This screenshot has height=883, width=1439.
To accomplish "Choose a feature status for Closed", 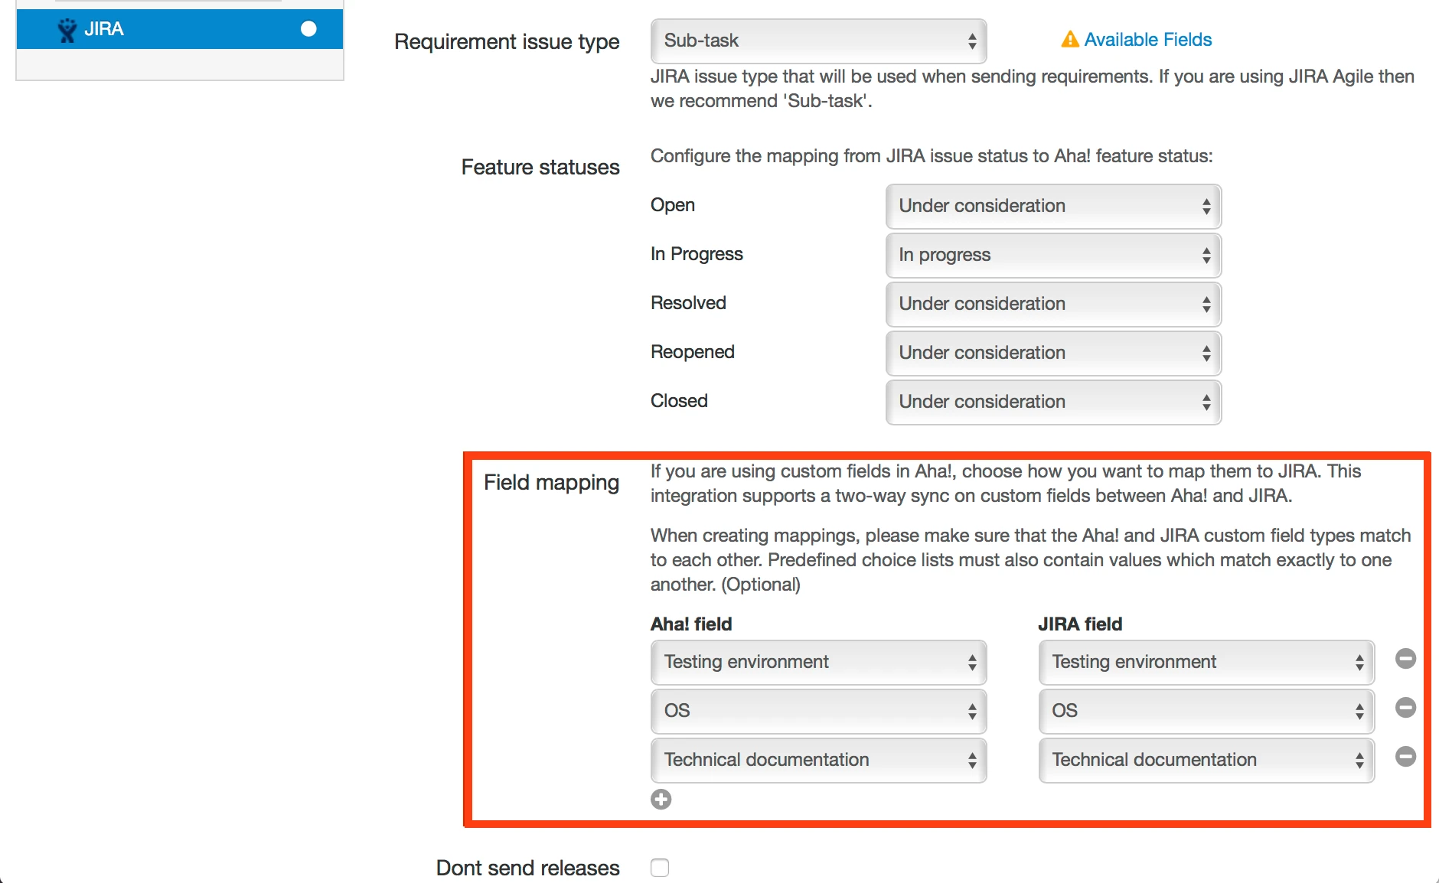I will [1052, 402].
